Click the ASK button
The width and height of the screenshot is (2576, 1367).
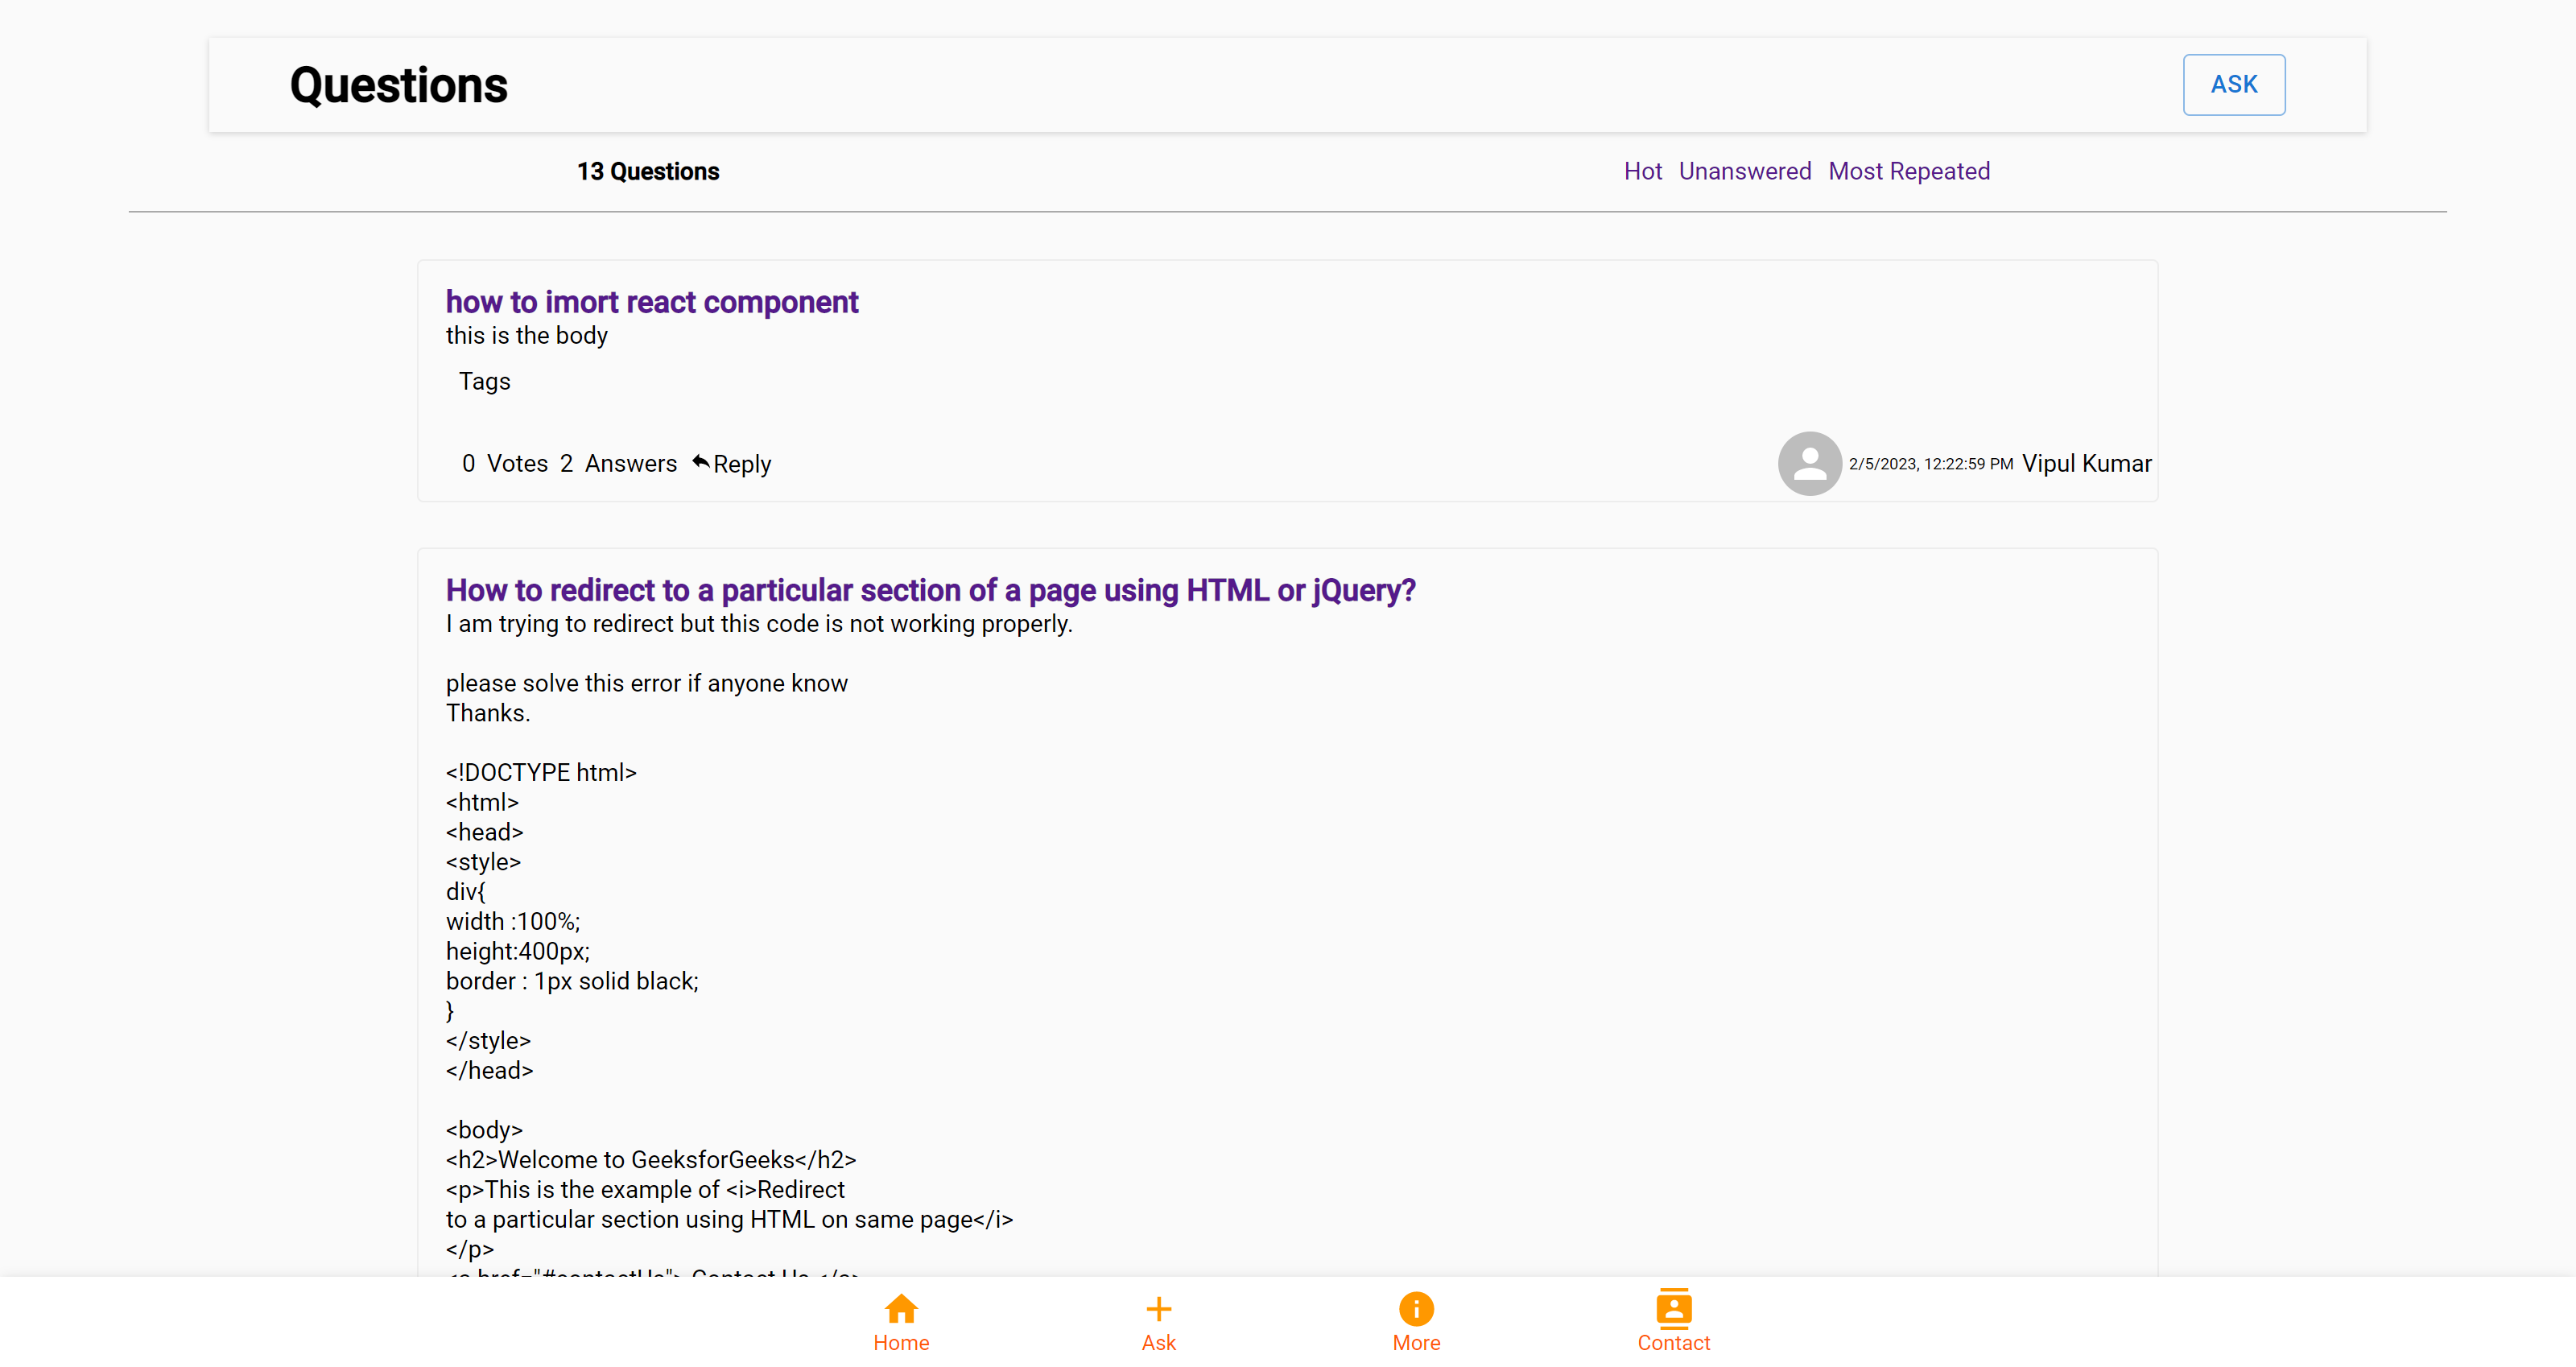[2233, 84]
